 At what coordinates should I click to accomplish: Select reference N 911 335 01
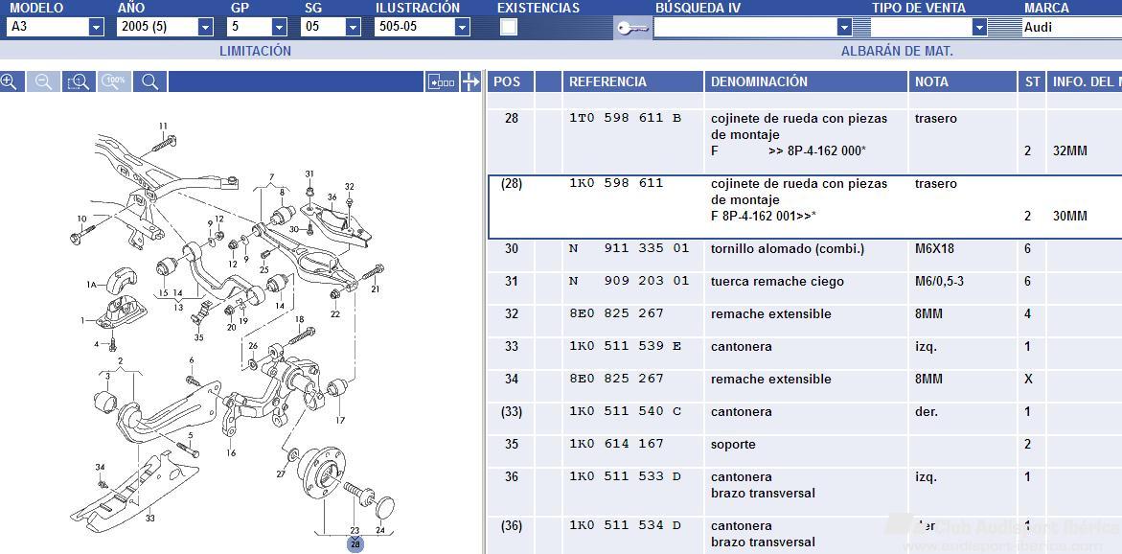629,248
